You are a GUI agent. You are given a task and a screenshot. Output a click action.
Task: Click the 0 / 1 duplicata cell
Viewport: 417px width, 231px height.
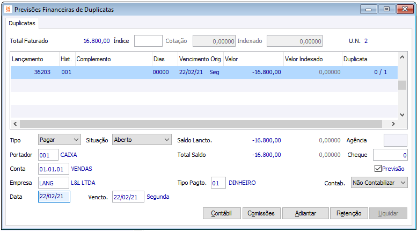[381, 72]
